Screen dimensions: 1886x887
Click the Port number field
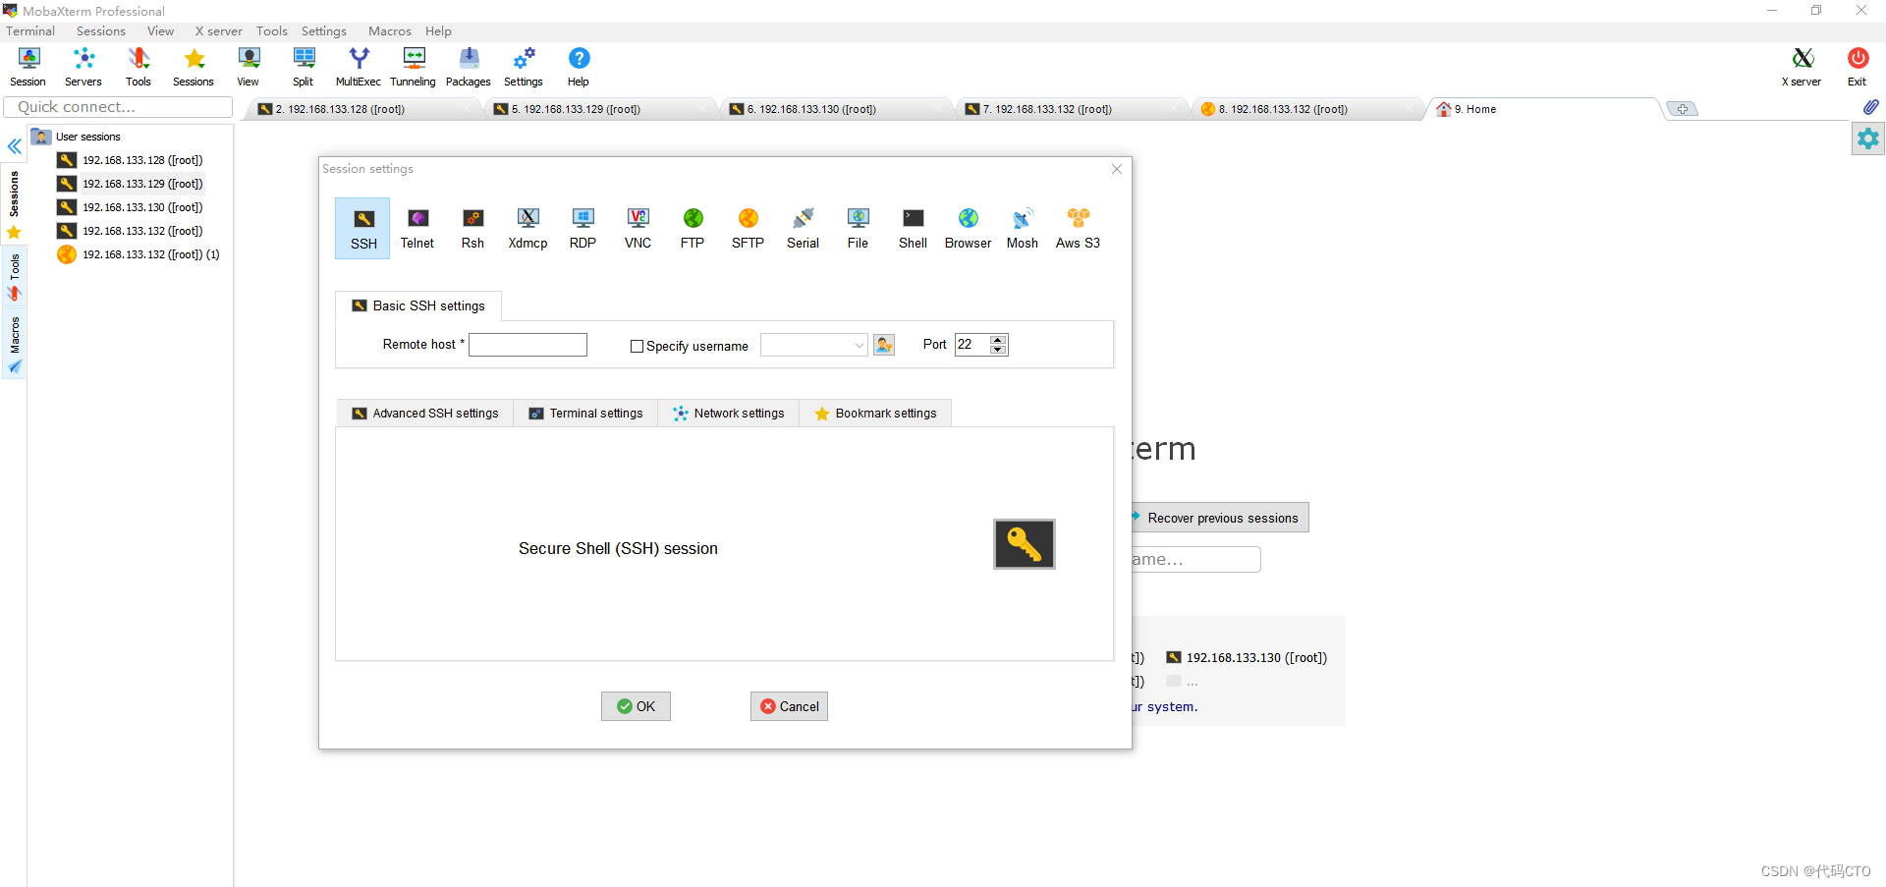point(972,345)
